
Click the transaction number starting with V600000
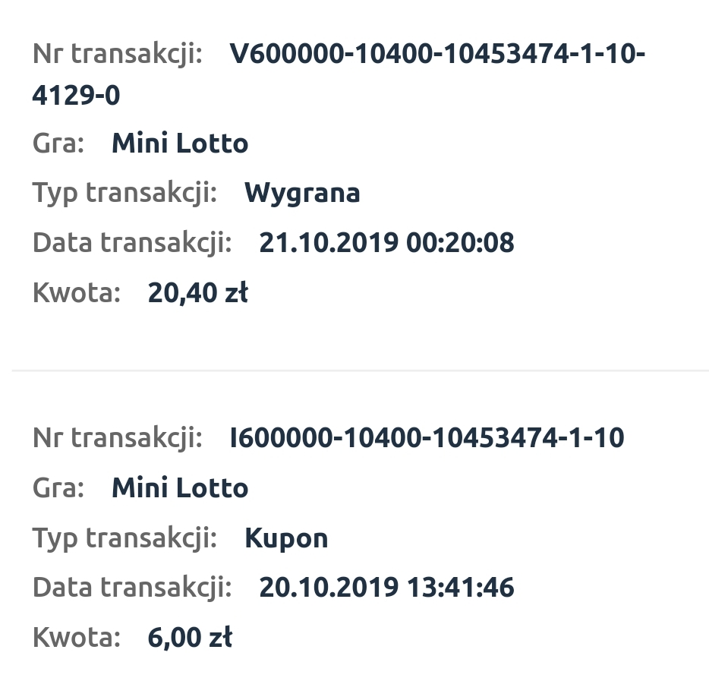pos(436,55)
